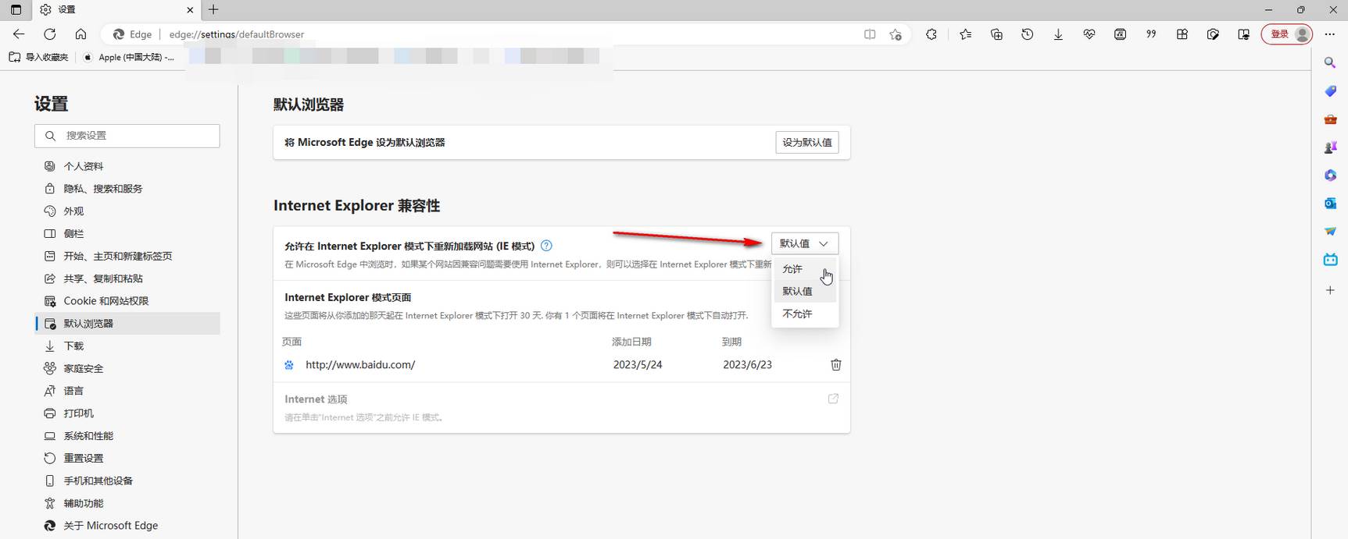The height and width of the screenshot is (539, 1348).
Task: Click the Citations quote-marks icon
Action: [x=1151, y=34]
